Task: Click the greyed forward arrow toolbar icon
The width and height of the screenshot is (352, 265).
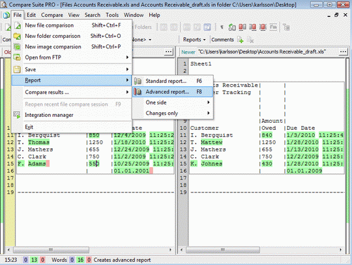Action: click(x=174, y=27)
